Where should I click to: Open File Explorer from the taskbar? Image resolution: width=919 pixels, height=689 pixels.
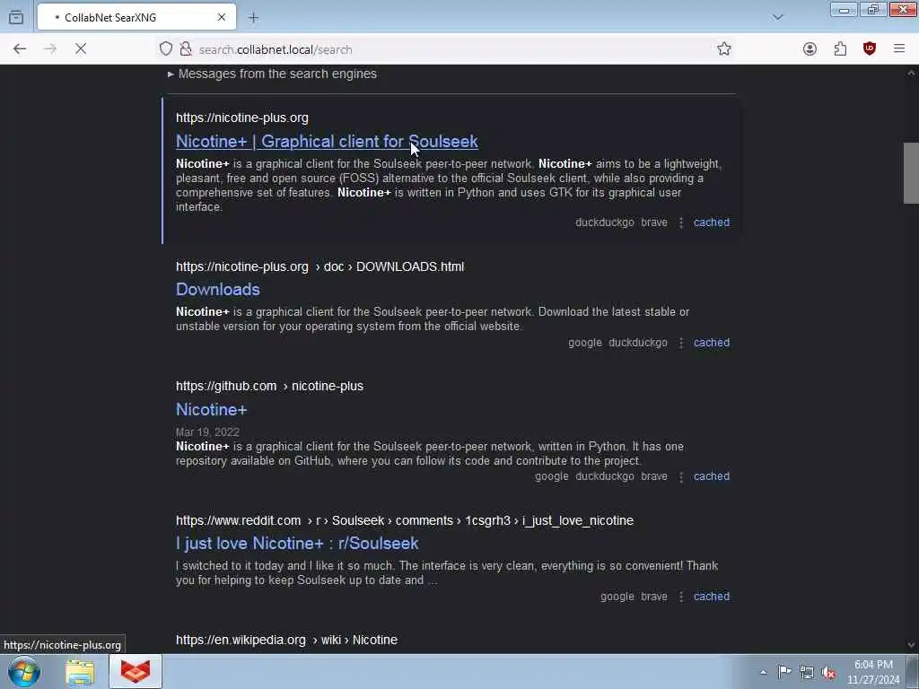pos(80,672)
